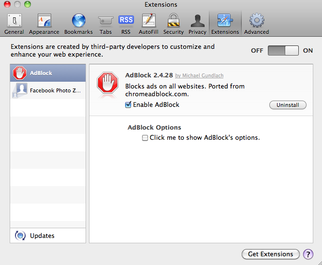Open the Appearance preferences pane
The width and height of the screenshot is (322, 265).
[x=44, y=24]
